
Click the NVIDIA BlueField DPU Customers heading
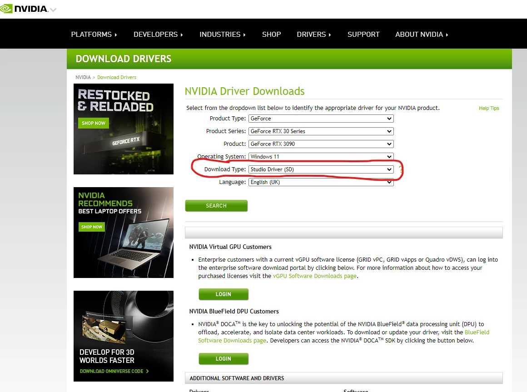click(234, 312)
